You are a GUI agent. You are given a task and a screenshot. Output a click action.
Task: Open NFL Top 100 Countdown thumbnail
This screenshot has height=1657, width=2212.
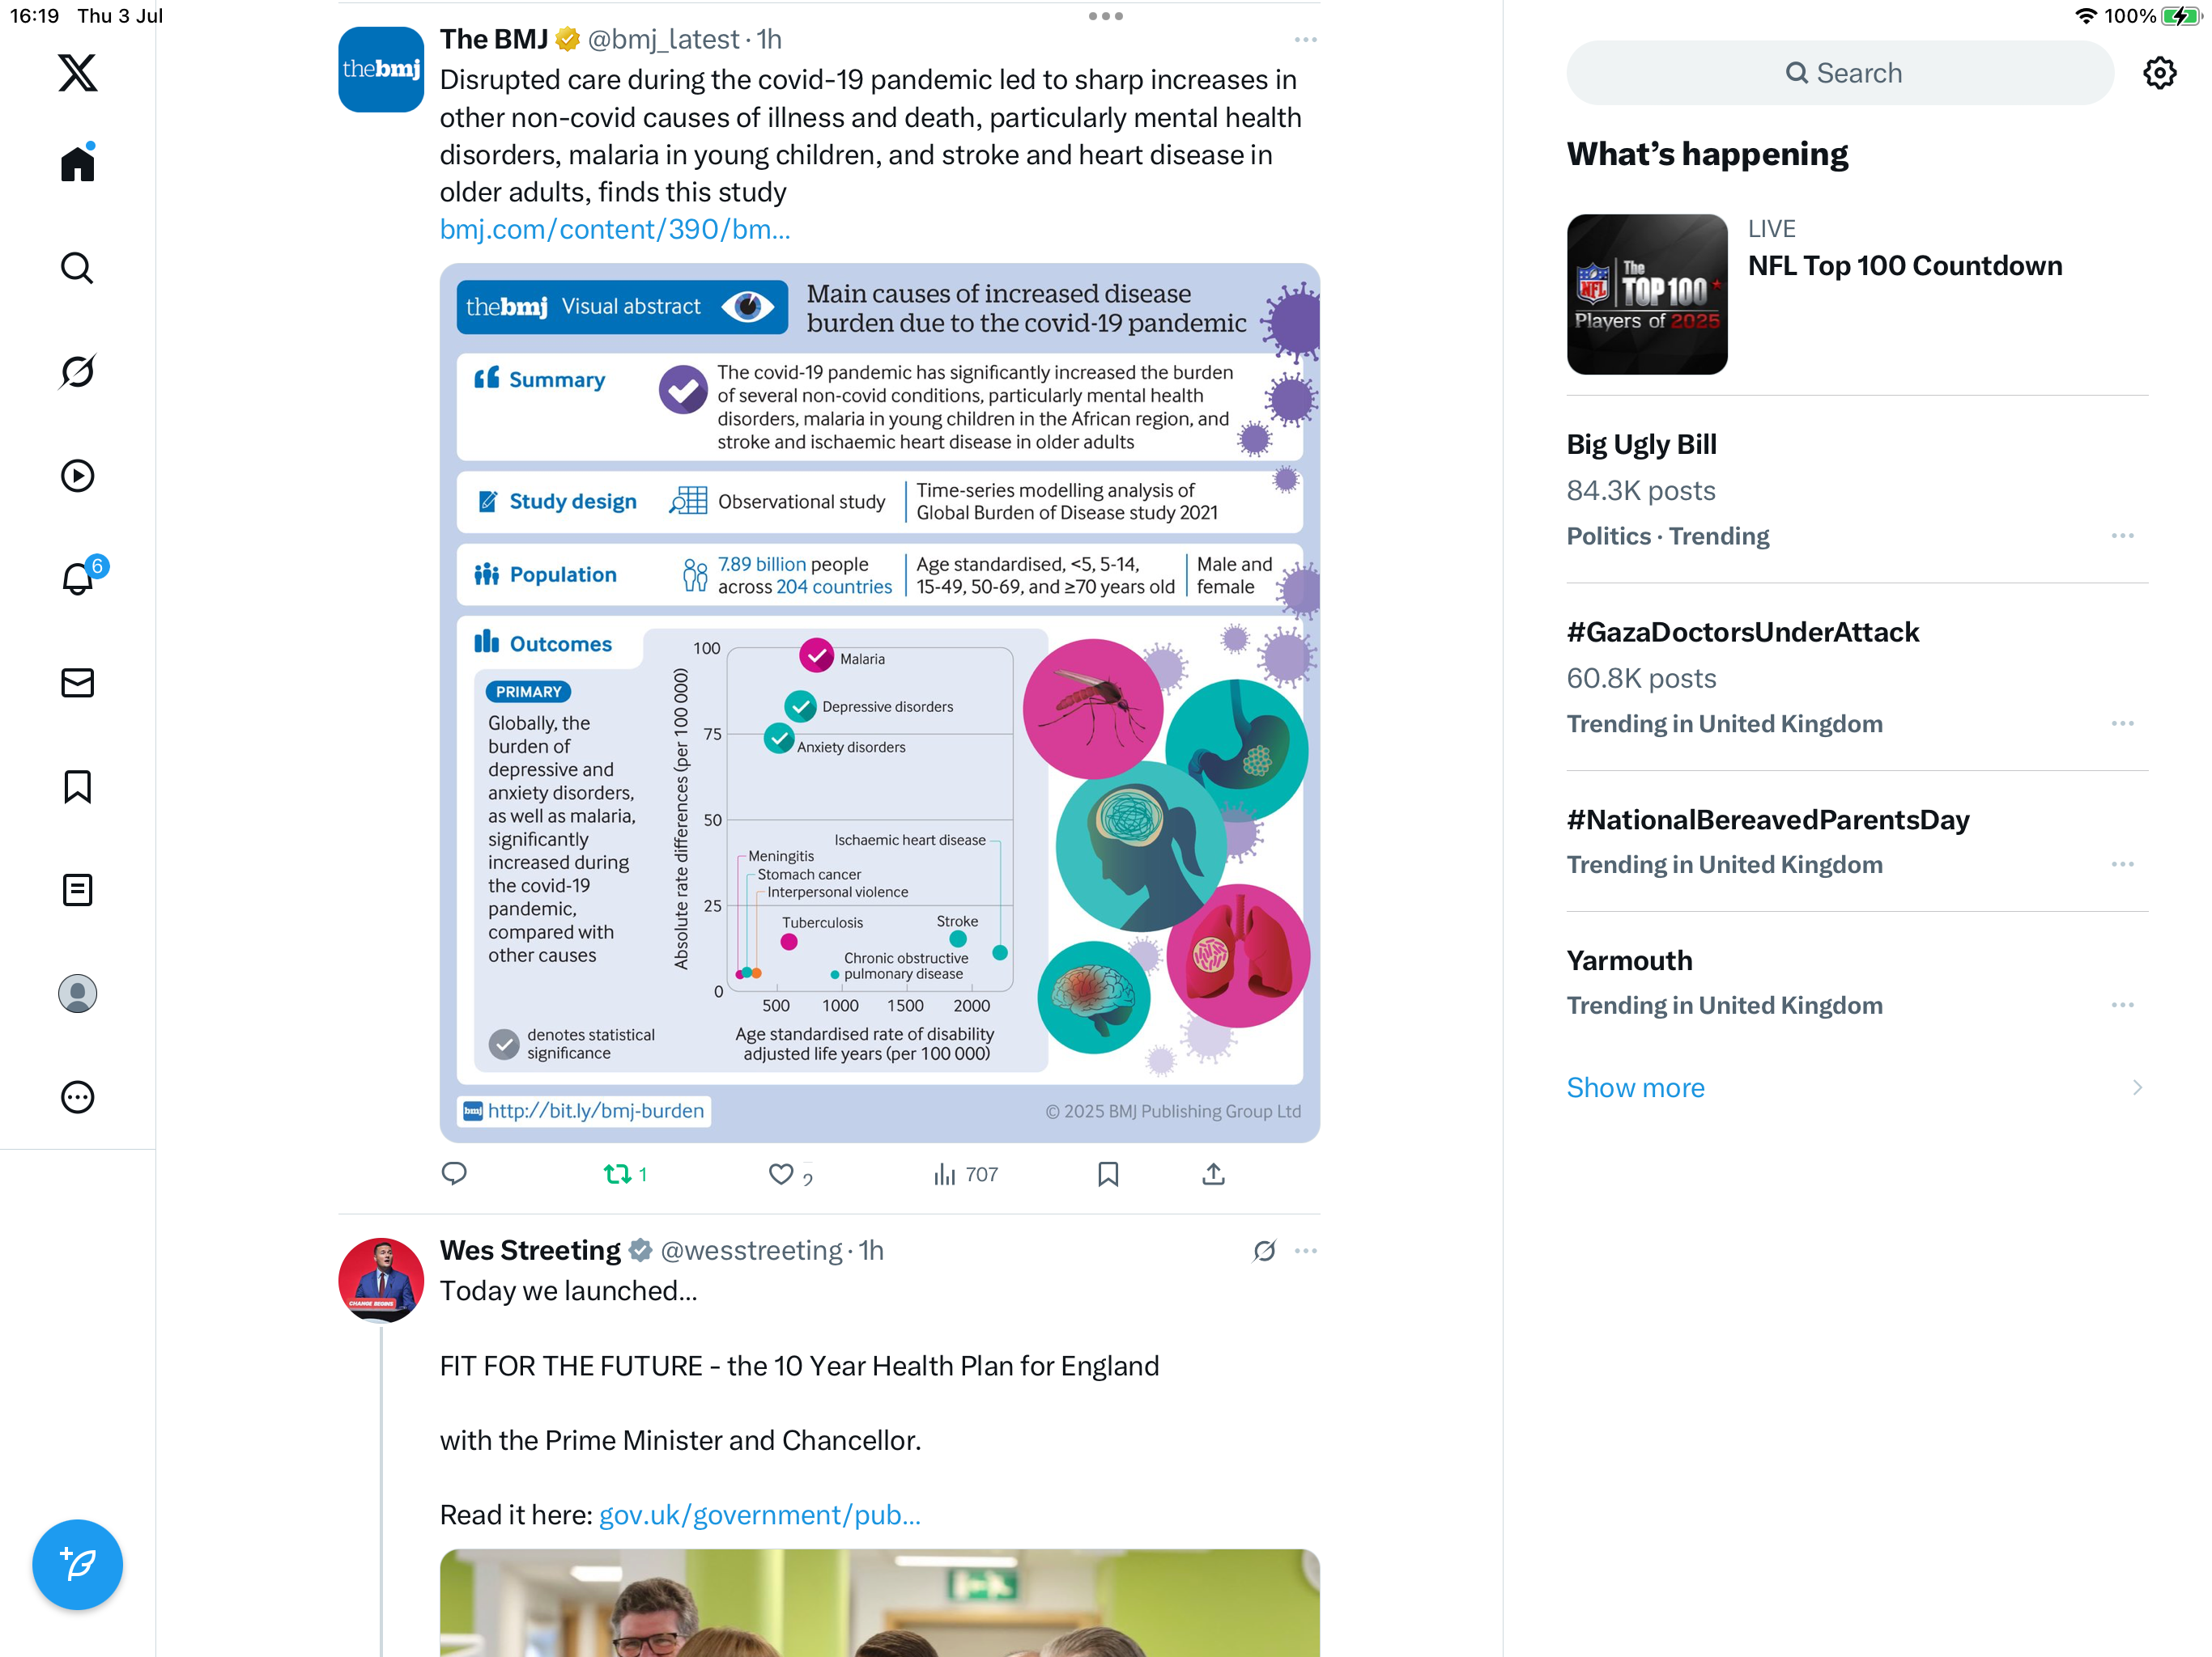(x=1647, y=294)
